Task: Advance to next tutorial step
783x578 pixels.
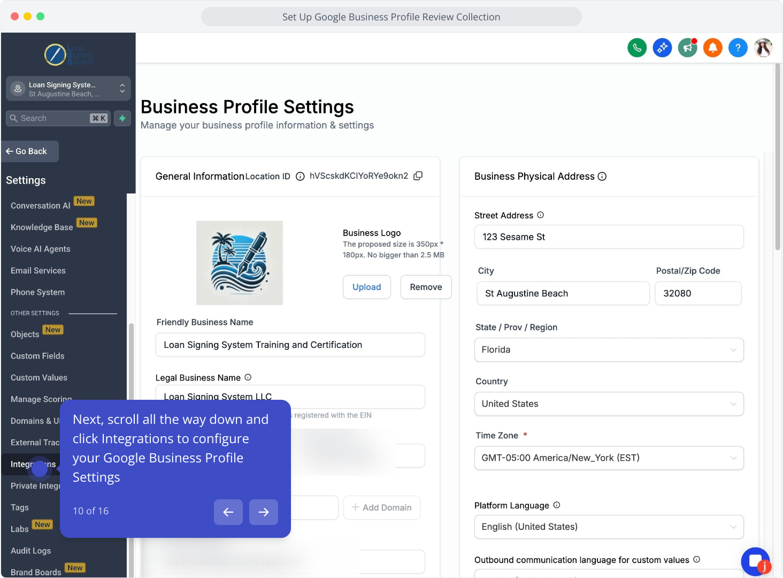Action: point(264,512)
